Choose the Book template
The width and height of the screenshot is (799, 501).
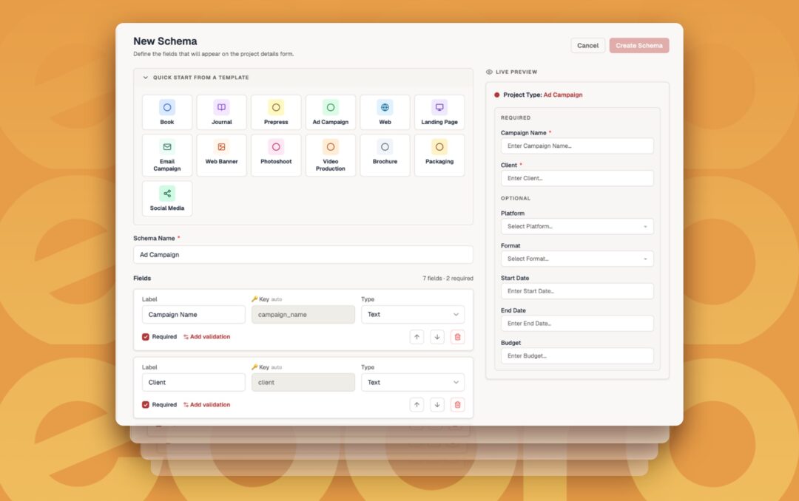pos(167,112)
